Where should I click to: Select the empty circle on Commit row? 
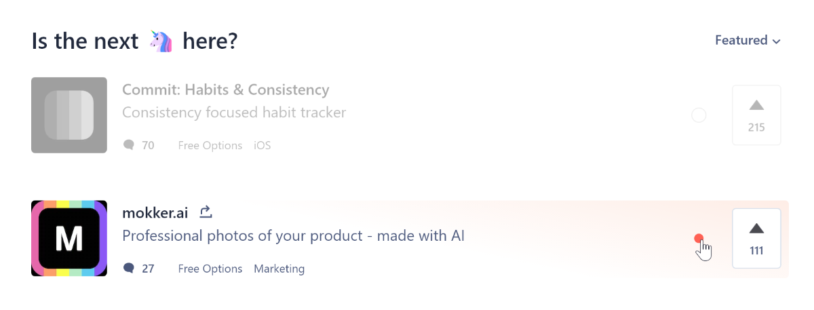699,115
